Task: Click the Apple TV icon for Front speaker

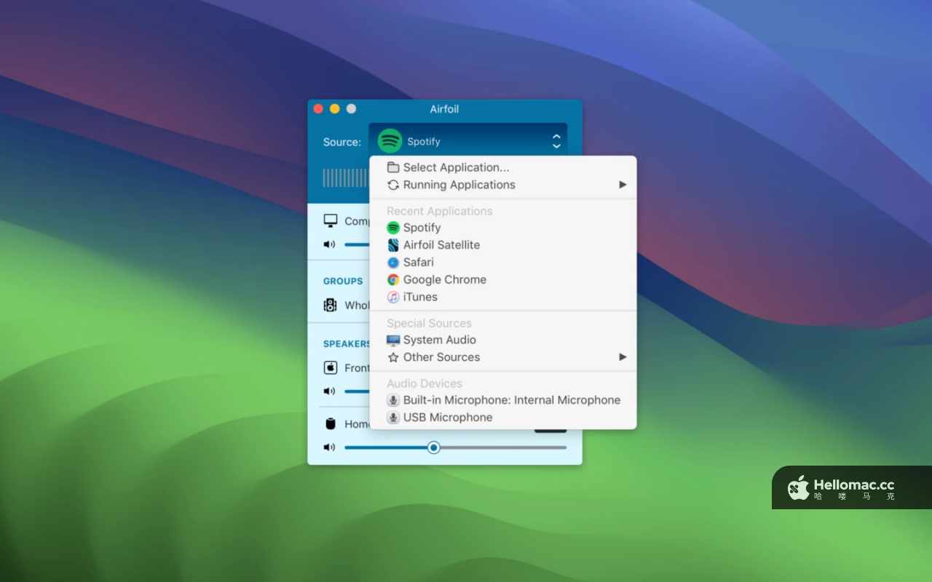Action: [x=330, y=367]
